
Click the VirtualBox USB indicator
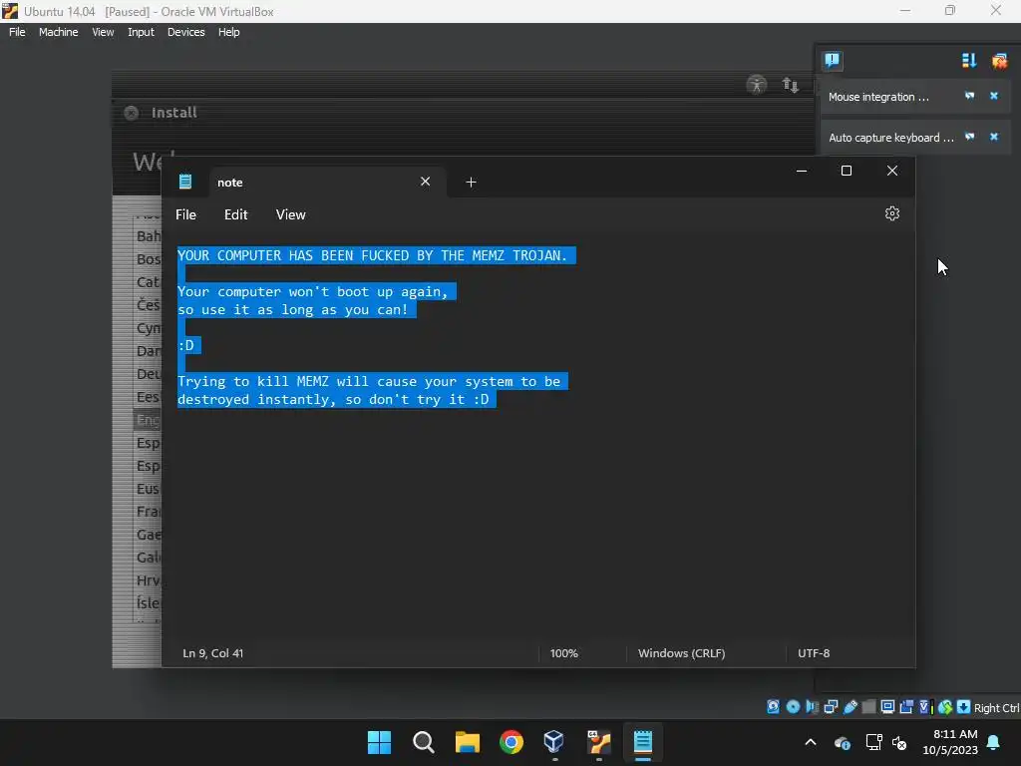click(x=850, y=707)
